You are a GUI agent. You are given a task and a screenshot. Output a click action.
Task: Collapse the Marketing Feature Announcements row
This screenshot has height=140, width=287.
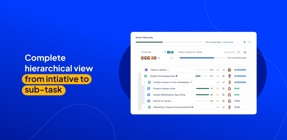(144, 107)
